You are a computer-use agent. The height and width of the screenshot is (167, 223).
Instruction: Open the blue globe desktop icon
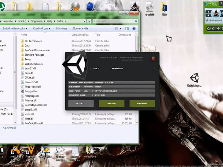[x=90, y=6]
